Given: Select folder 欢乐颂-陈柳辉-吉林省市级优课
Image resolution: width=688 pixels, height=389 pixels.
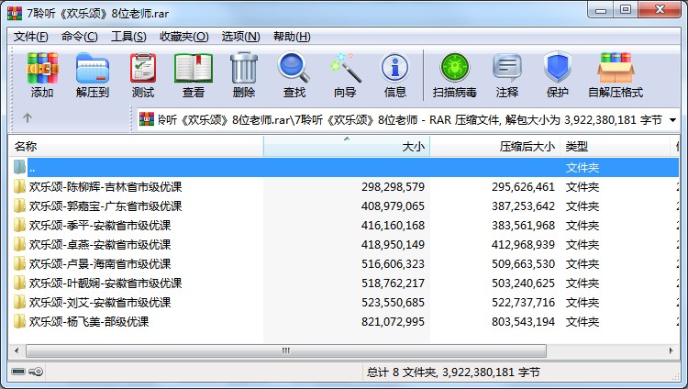Looking at the screenshot, I should [105, 186].
